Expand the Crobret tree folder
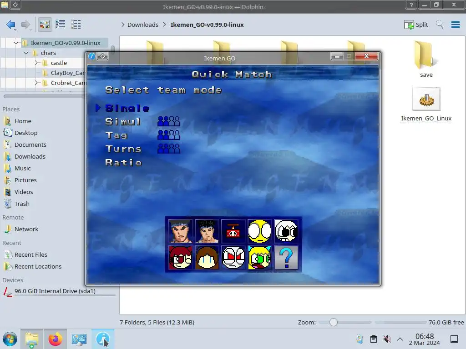Screen dimensions: 466x349 coord(36,83)
